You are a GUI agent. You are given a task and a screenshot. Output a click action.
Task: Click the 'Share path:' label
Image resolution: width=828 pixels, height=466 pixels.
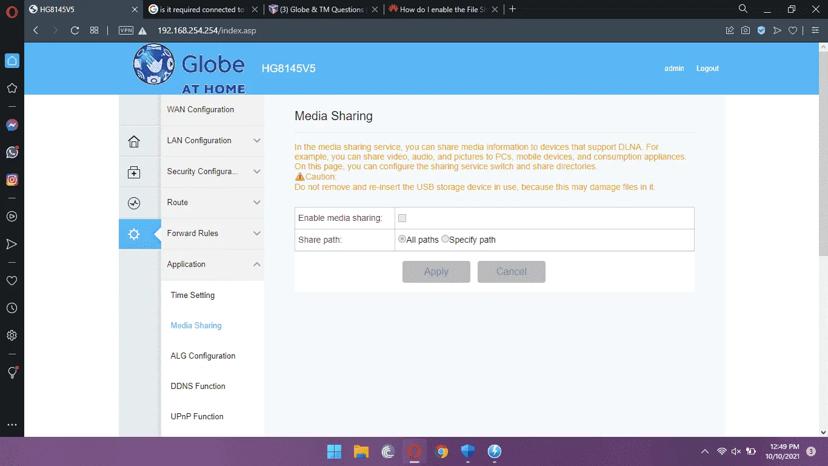pyautogui.click(x=320, y=240)
